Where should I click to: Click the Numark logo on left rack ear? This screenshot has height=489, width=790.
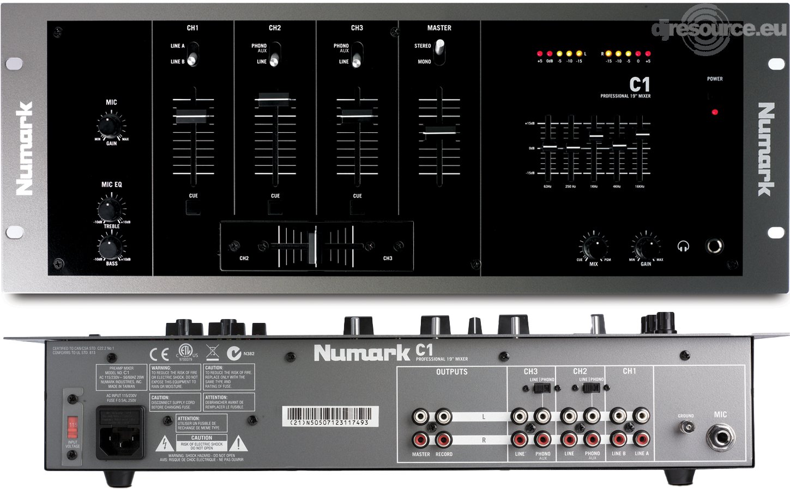tap(24, 148)
